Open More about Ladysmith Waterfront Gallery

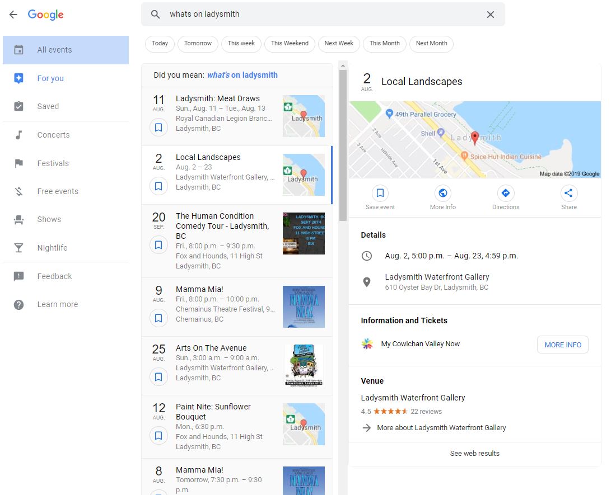pyautogui.click(x=441, y=427)
